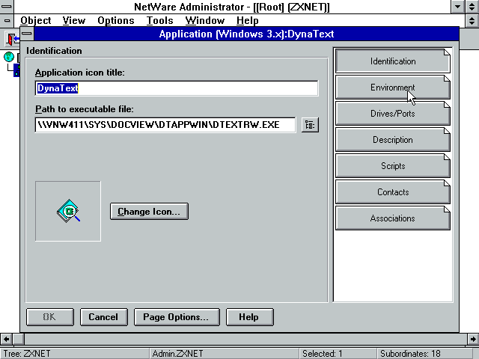
Task: Open the Options menu
Action: 116,20
